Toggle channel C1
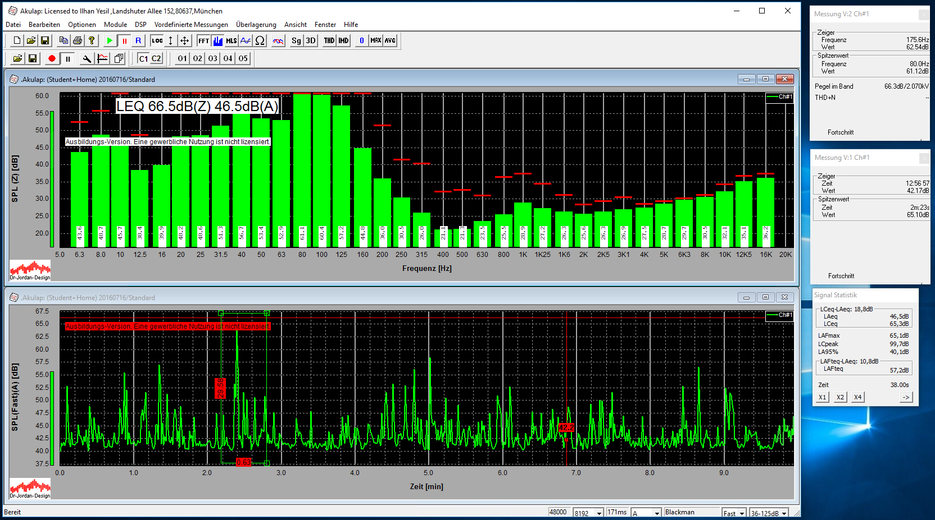935x520 pixels. pos(143,58)
